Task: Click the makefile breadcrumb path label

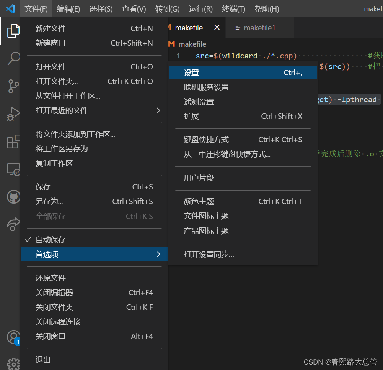Action: point(192,44)
